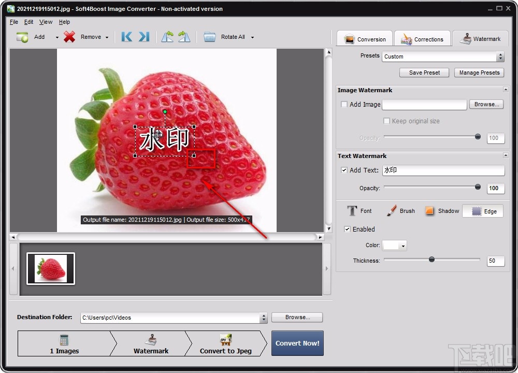Jump to the first image navigation icon
518x373 pixels.
click(x=126, y=37)
